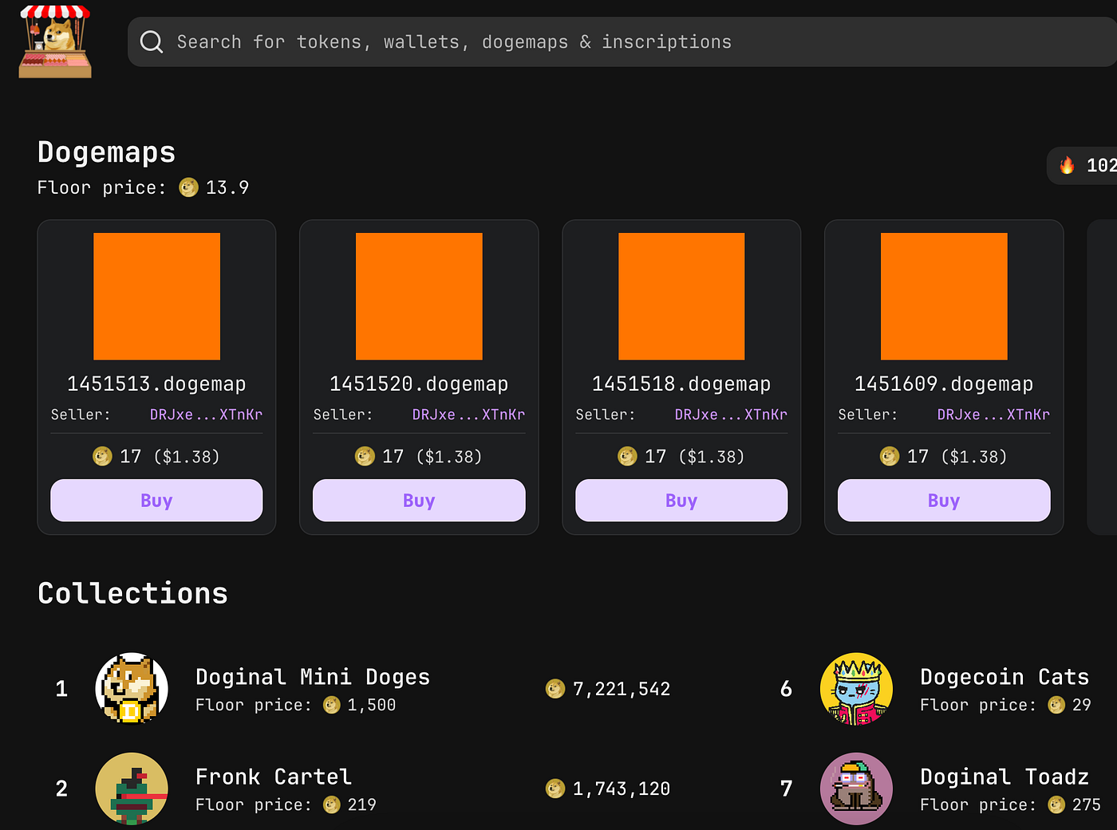
Task: Click the 1451520.dogemap title
Action: [x=419, y=384]
